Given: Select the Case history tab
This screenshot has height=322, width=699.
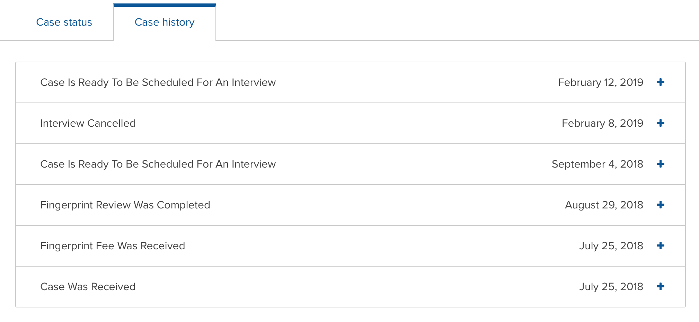Looking at the screenshot, I should point(165,22).
